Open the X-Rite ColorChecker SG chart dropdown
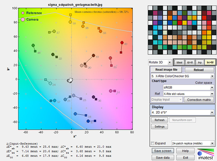The height and width of the screenshot is (161, 217). [x=182, y=76]
